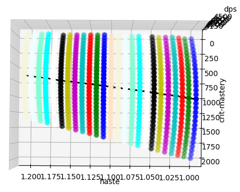The width and height of the screenshot is (240, 192).
Task: Click the 750 crit-mastery tick label
Action: [211, 88]
